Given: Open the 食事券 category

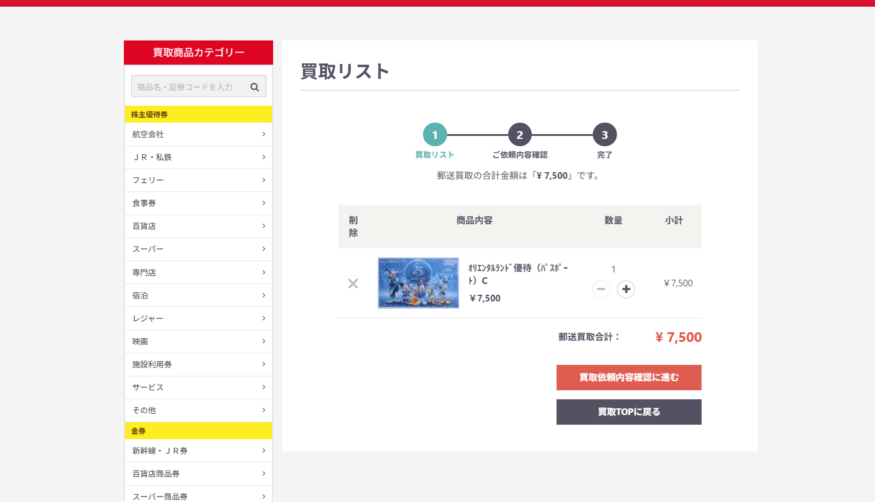Looking at the screenshot, I should coord(199,203).
